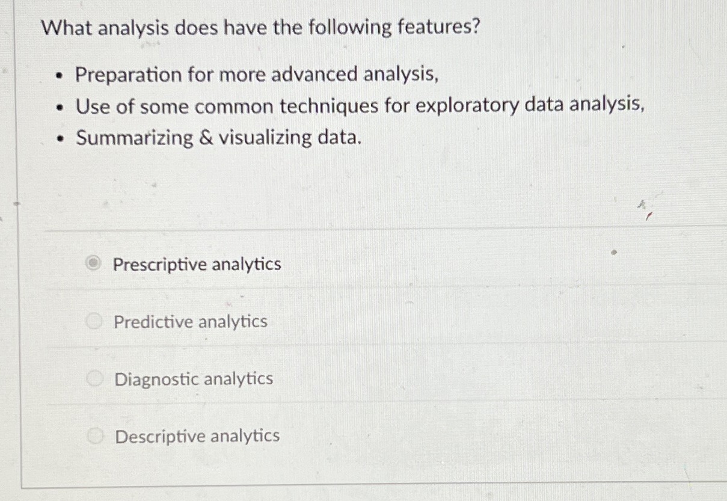Screen dimensions: 727x501
Task: Click the Predictive analytics option label
Action: [x=191, y=321]
